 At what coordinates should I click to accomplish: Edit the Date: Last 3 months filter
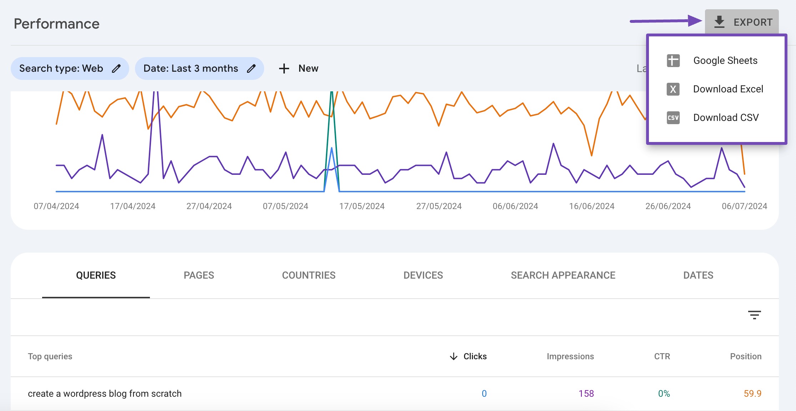click(x=200, y=68)
